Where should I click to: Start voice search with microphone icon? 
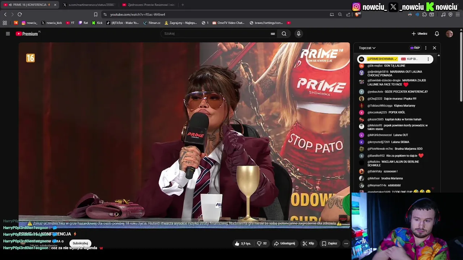(298, 34)
